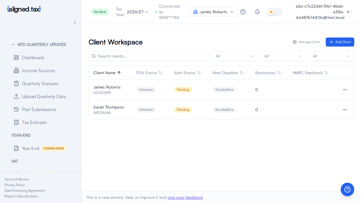This screenshot has height=203, width=361.
Task: Click the Search clients input field
Action: click(x=149, y=56)
